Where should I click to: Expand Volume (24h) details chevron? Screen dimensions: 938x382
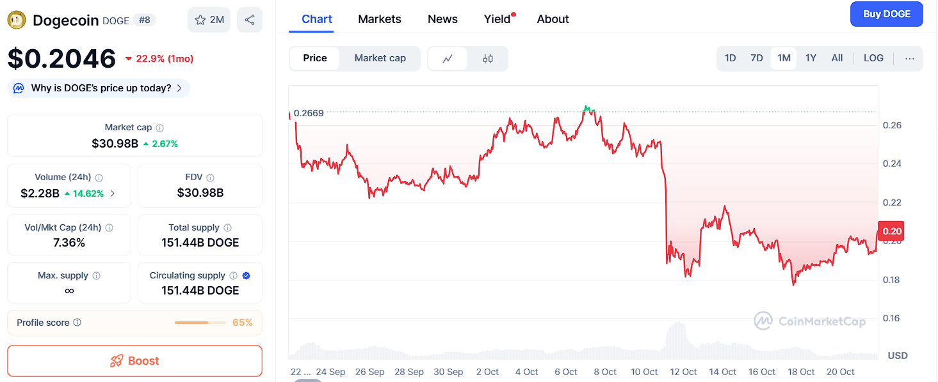113,194
